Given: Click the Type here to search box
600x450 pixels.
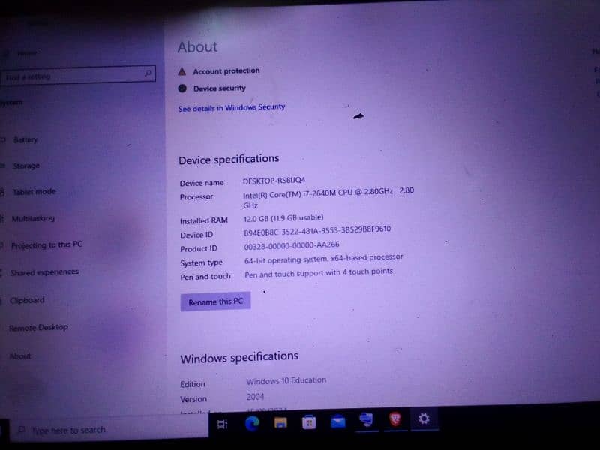Looking at the screenshot, I should (x=67, y=430).
